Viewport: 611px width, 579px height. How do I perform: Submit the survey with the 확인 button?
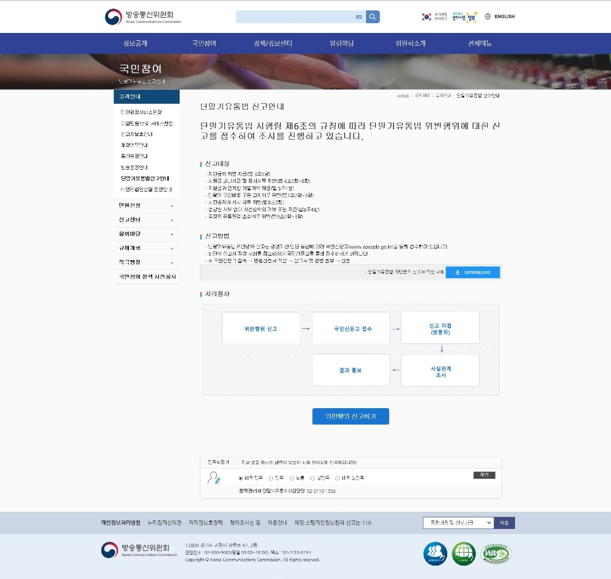coord(483,475)
